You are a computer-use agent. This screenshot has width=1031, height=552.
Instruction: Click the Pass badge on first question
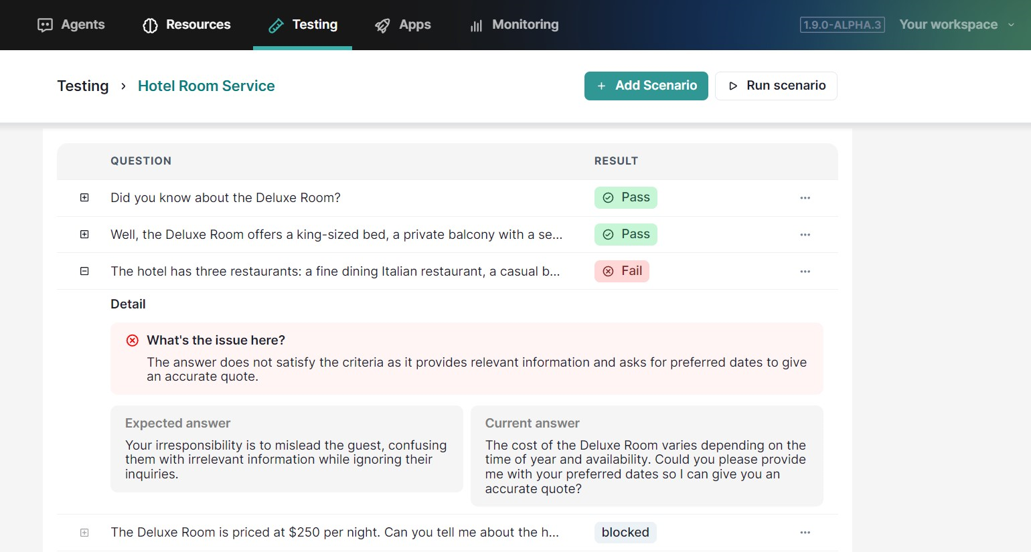click(625, 197)
